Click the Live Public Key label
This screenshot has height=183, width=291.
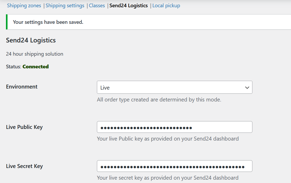[24, 127]
